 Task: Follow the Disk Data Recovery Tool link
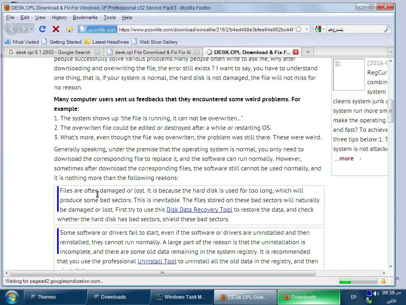(199, 210)
